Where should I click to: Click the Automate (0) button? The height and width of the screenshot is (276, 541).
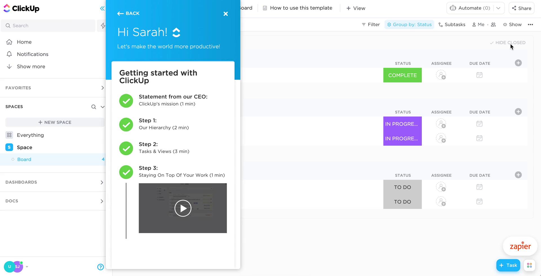(470, 8)
